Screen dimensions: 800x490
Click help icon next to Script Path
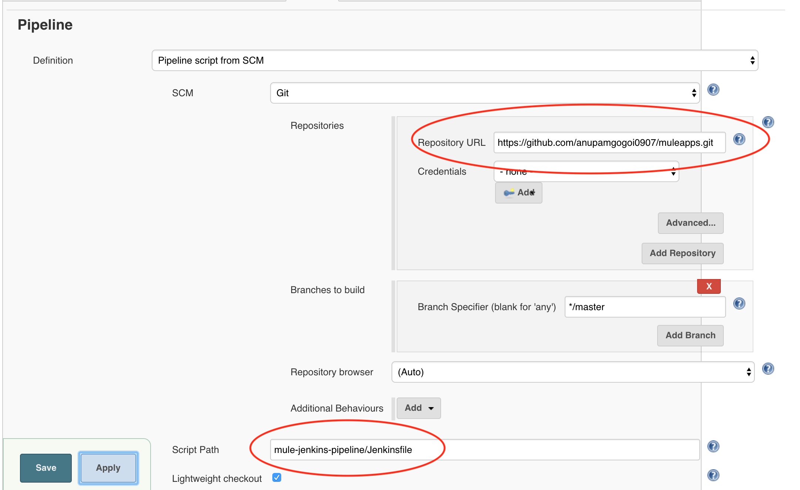point(713,446)
